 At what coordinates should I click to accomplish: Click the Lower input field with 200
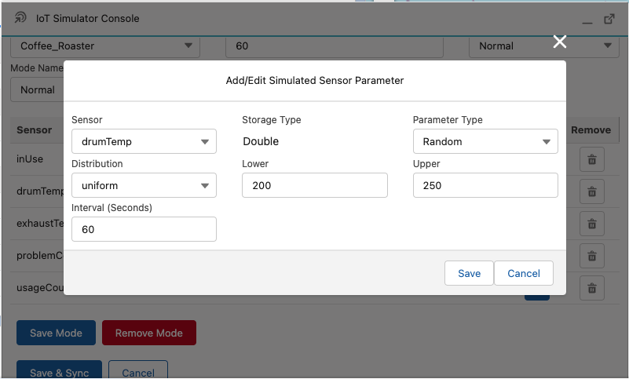[314, 185]
